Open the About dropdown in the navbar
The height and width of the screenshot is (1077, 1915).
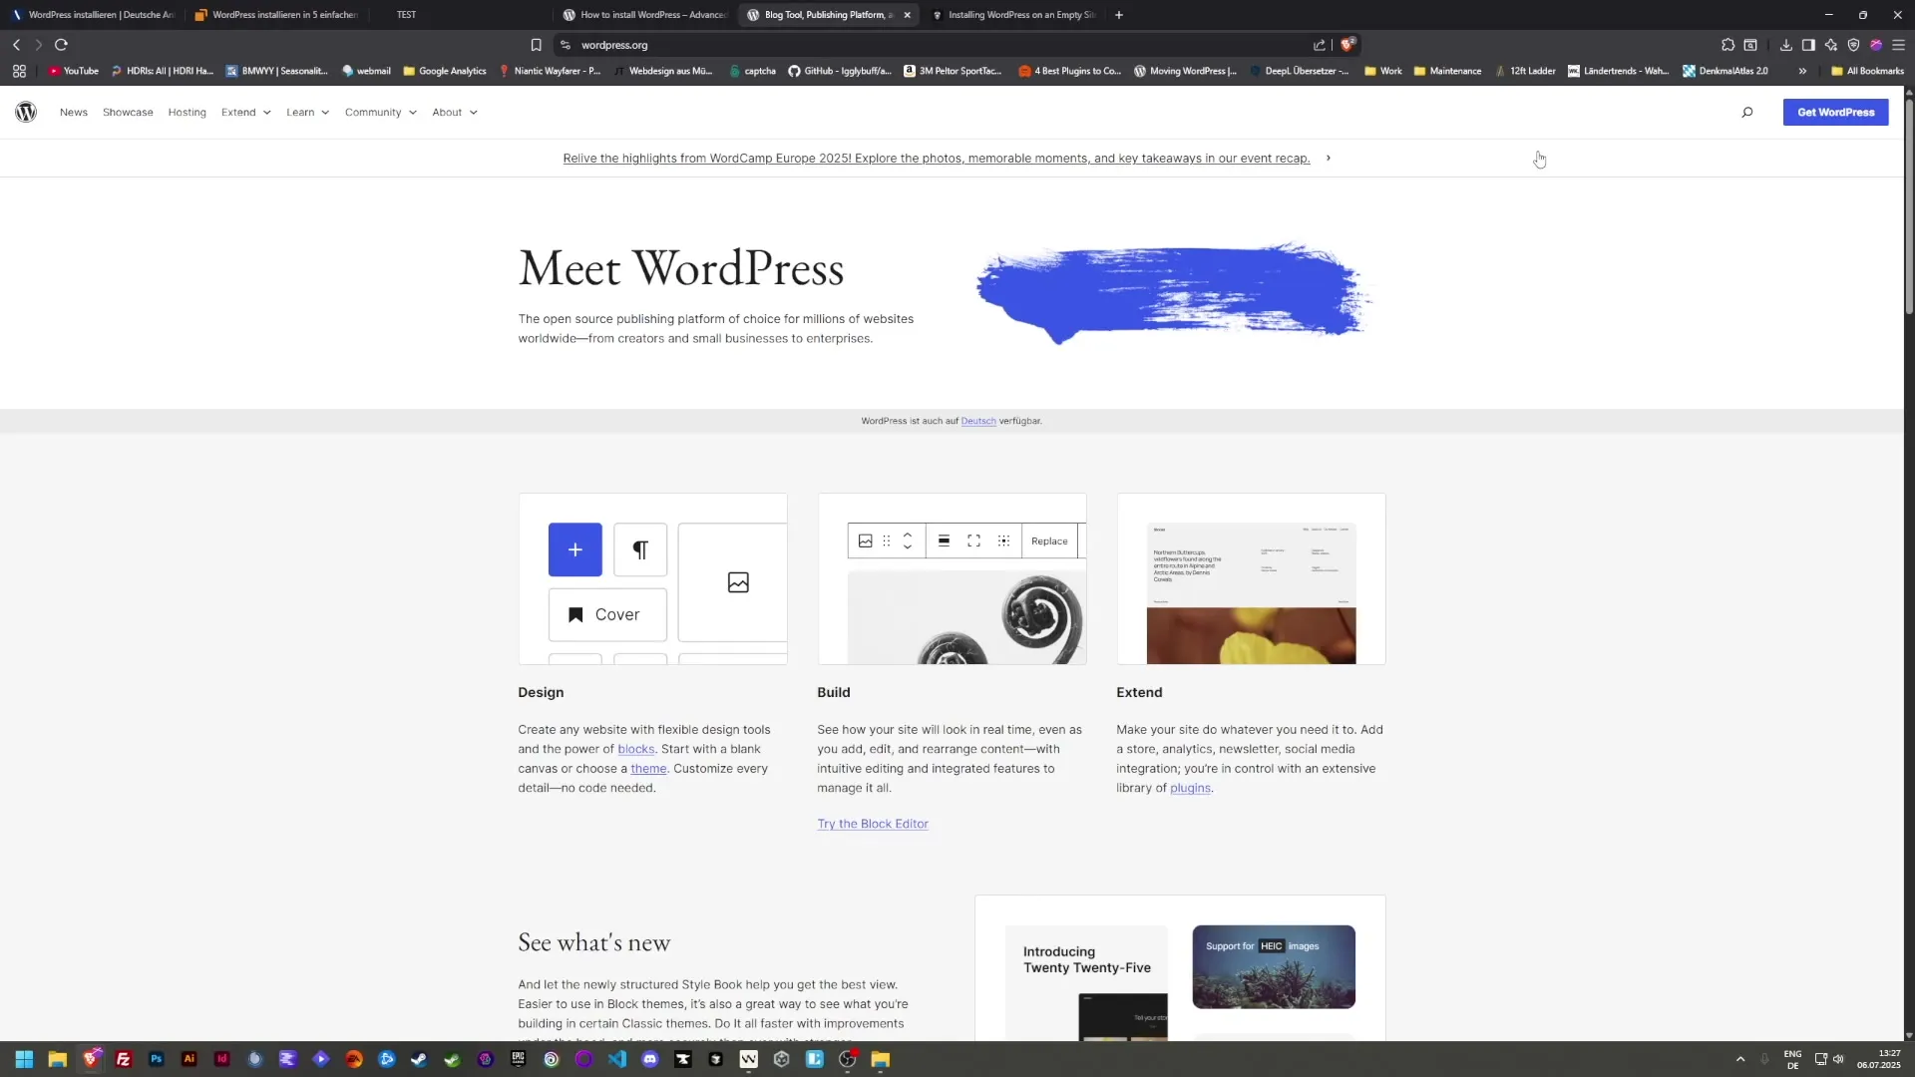(455, 112)
